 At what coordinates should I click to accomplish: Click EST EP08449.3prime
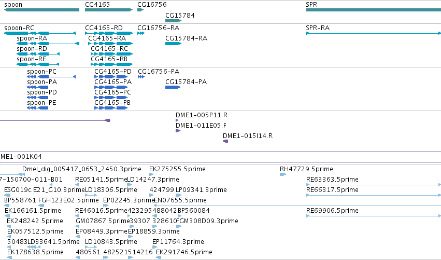tap(102, 231)
